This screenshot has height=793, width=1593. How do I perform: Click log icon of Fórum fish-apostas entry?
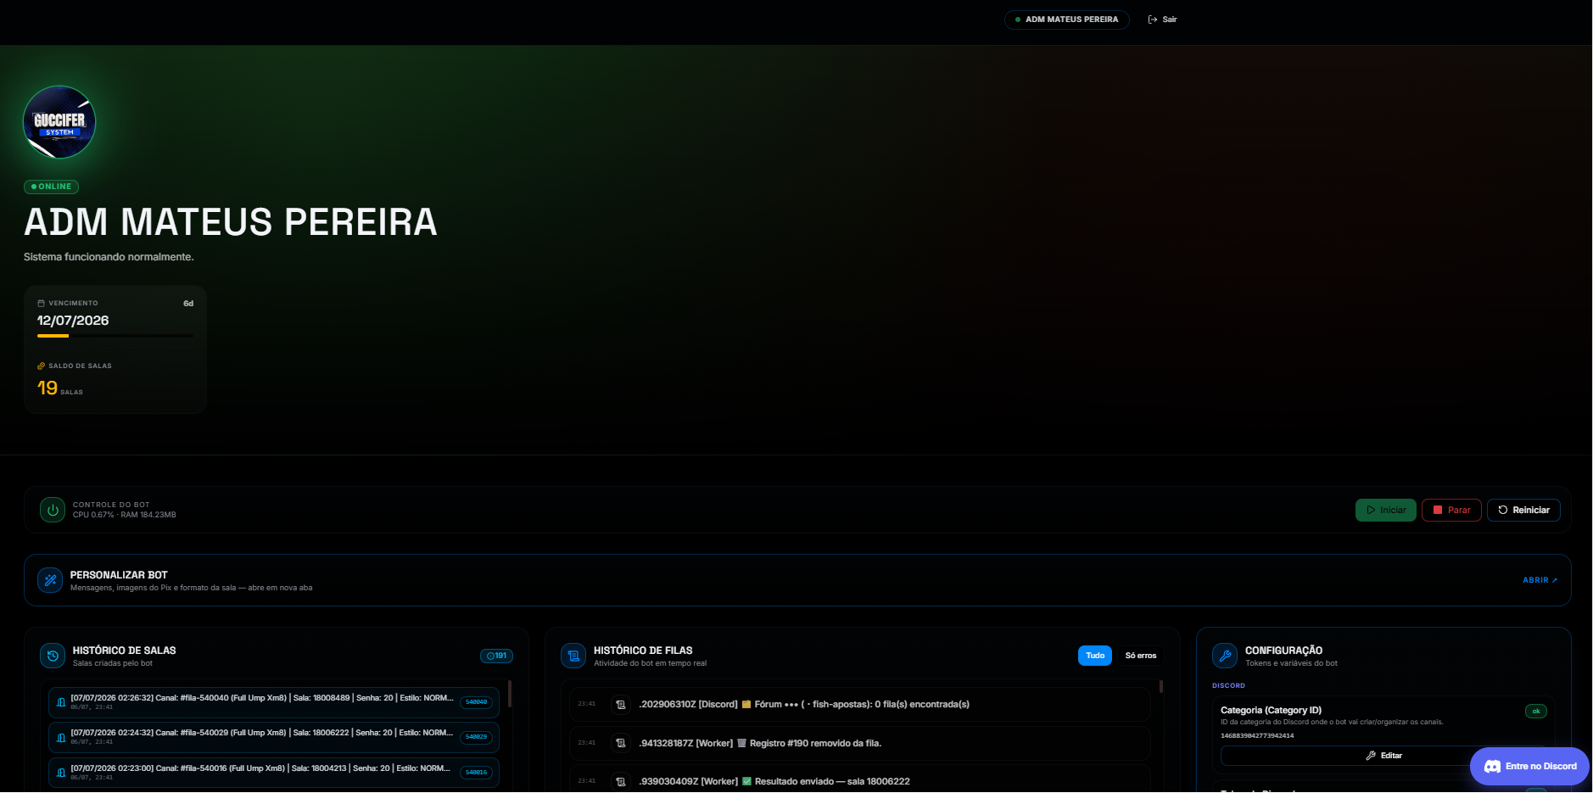(x=621, y=704)
